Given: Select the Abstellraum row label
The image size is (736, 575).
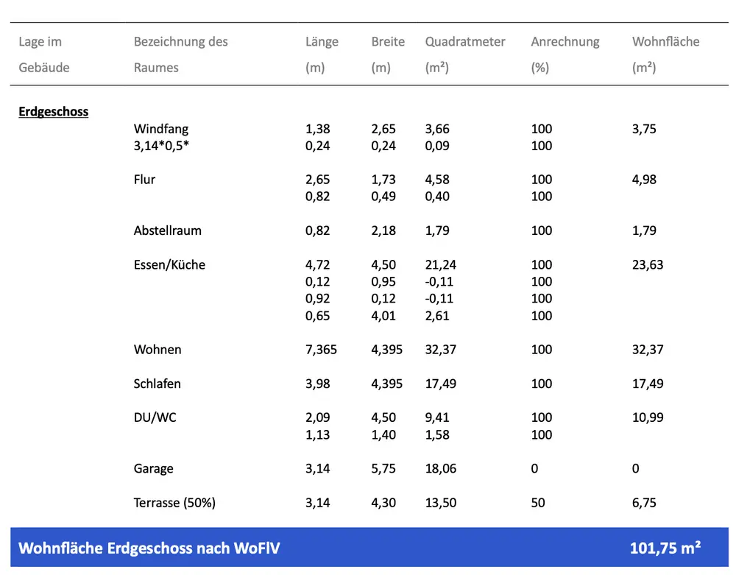Looking at the screenshot, I should click(167, 230).
